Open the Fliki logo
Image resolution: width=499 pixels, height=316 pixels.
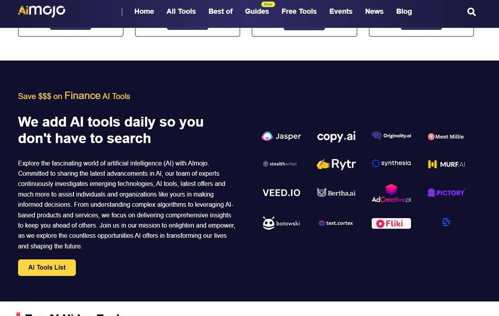(391, 223)
